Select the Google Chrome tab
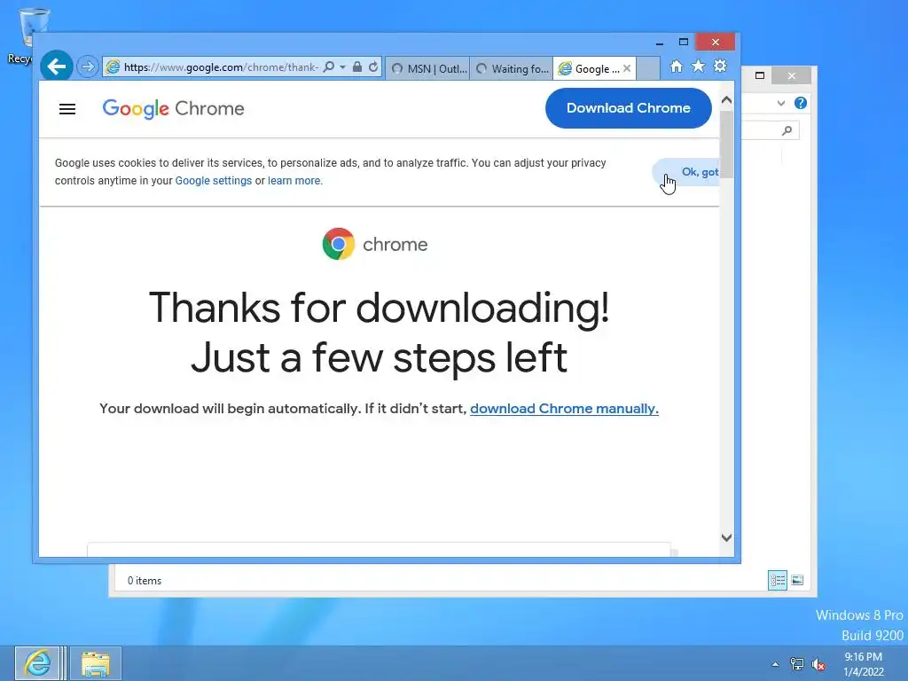Screen dimensions: 908x681 tap(589, 68)
